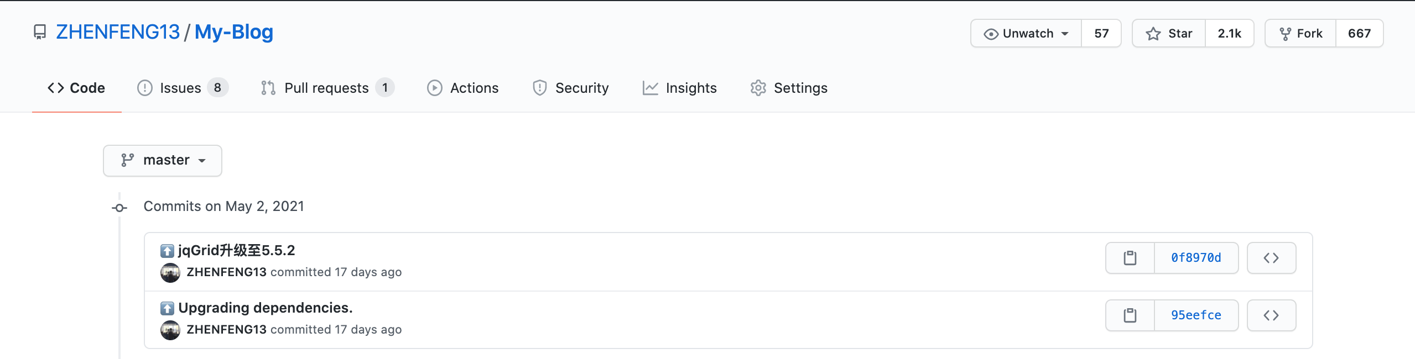Open the Security tab
This screenshot has width=1415, height=359.
(x=570, y=88)
